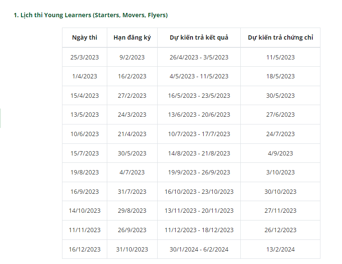This screenshot has width=342, height=264.
Task: Click the exam date 14/10/2023 cell
Action: 84,211
